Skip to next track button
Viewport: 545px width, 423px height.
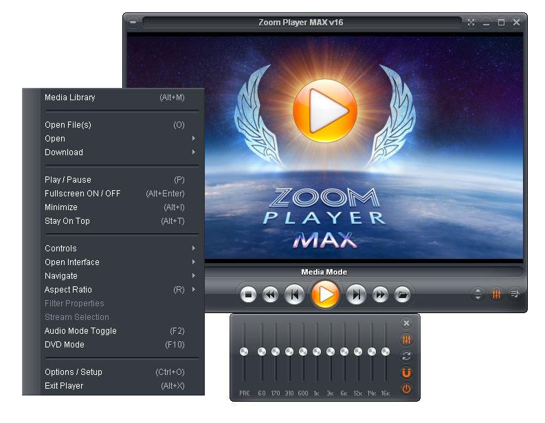click(356, 295)
